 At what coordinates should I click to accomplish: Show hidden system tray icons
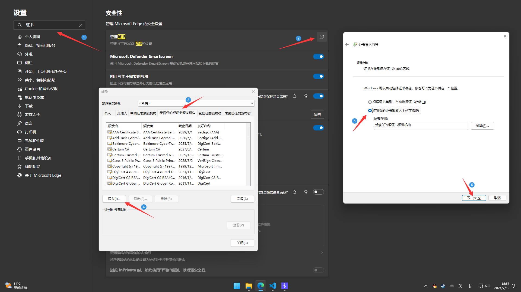coord(425,286)
